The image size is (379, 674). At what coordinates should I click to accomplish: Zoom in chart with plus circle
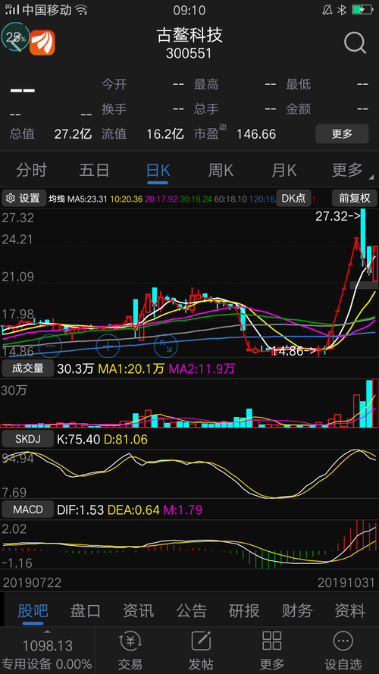pos(108,346)
